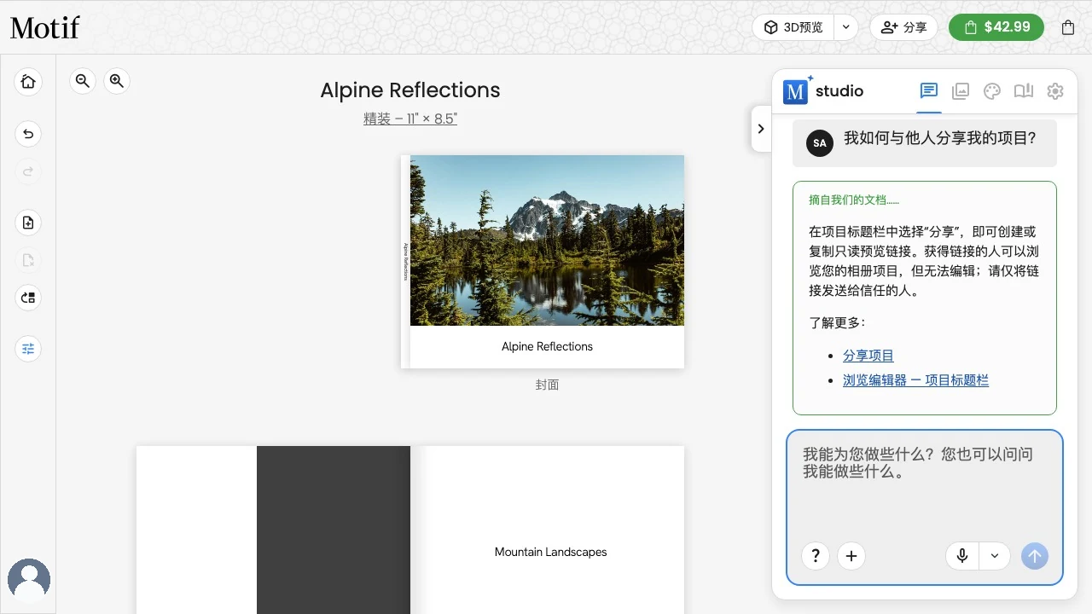The height and width of the screenshot is (614, 1092).
Task: Open the 分享项目 documentation link
Action: click(x=868, y=356)
